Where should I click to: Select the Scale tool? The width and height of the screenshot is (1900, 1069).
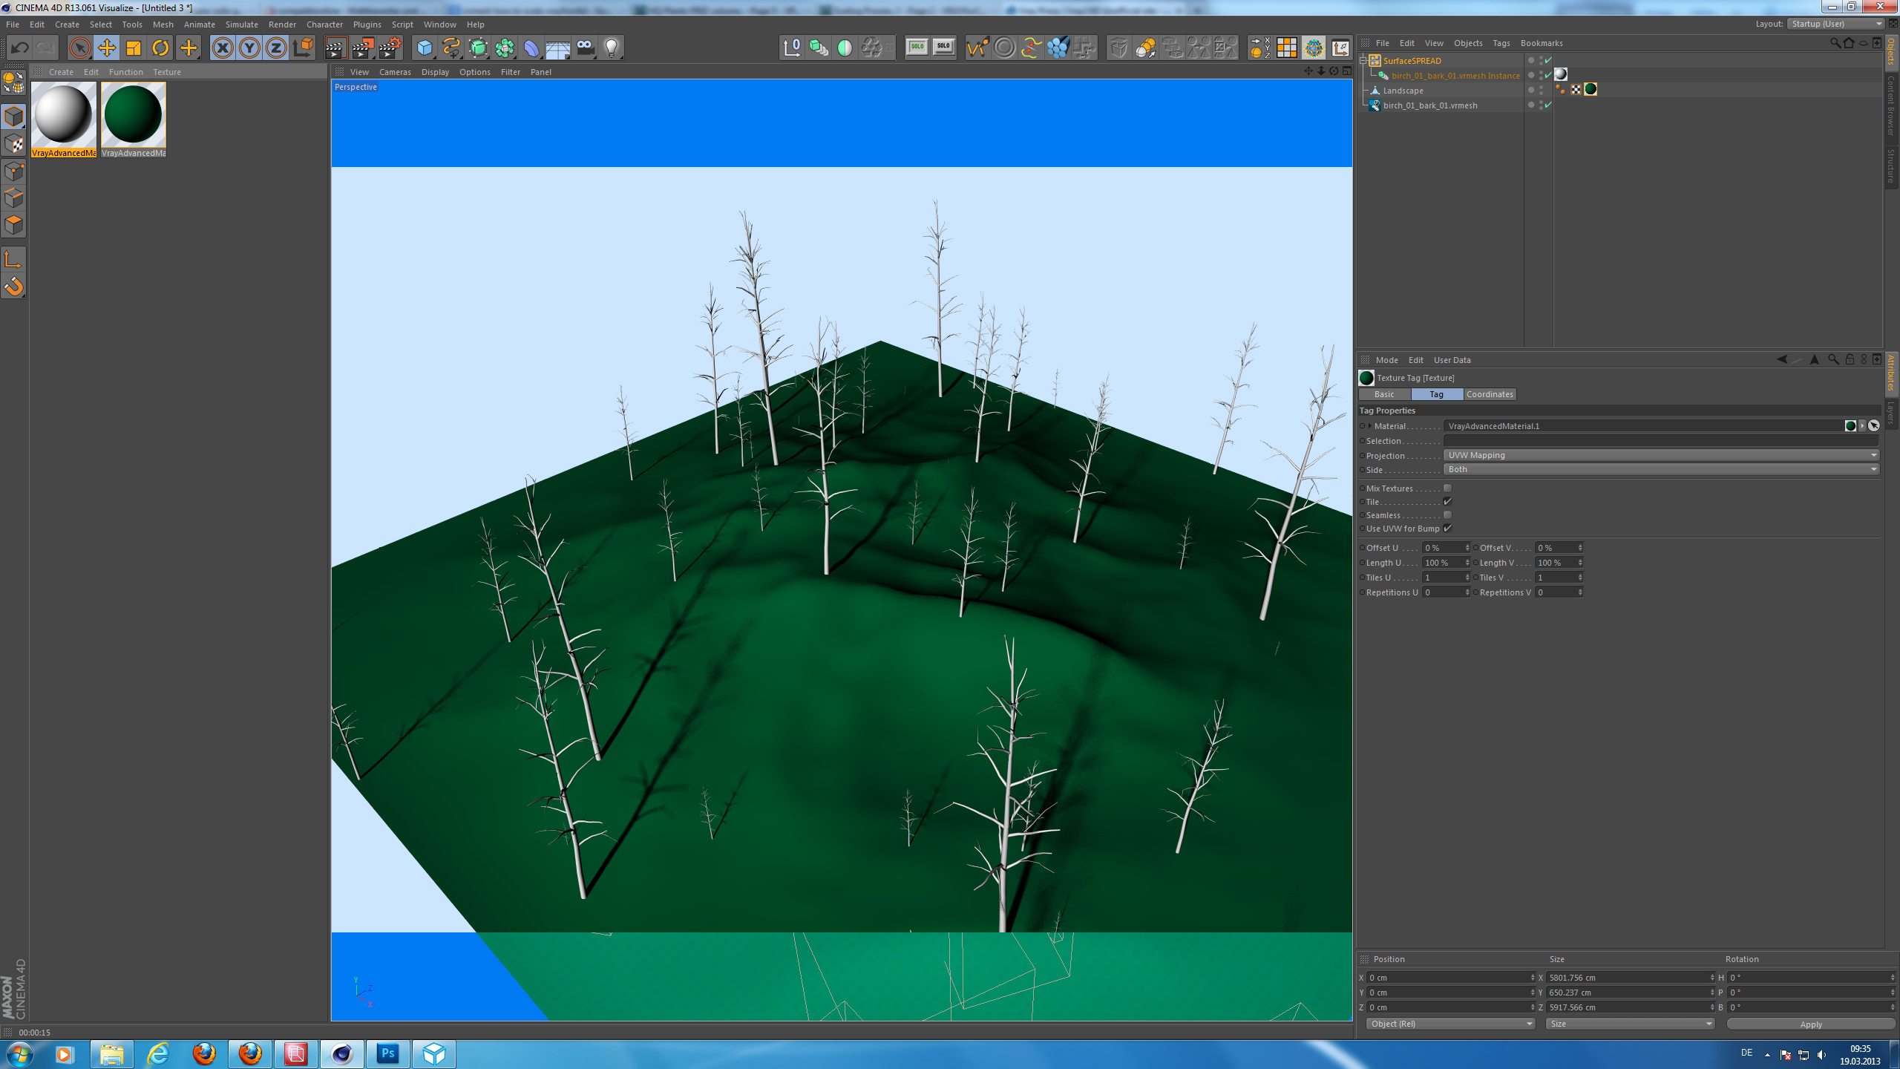[134, 48]
